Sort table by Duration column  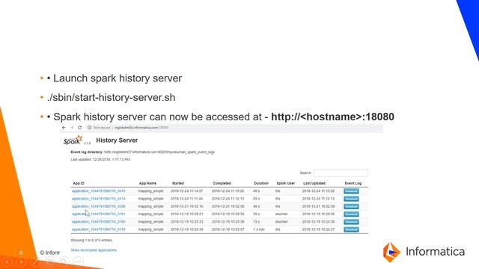[x=261, y=183]
